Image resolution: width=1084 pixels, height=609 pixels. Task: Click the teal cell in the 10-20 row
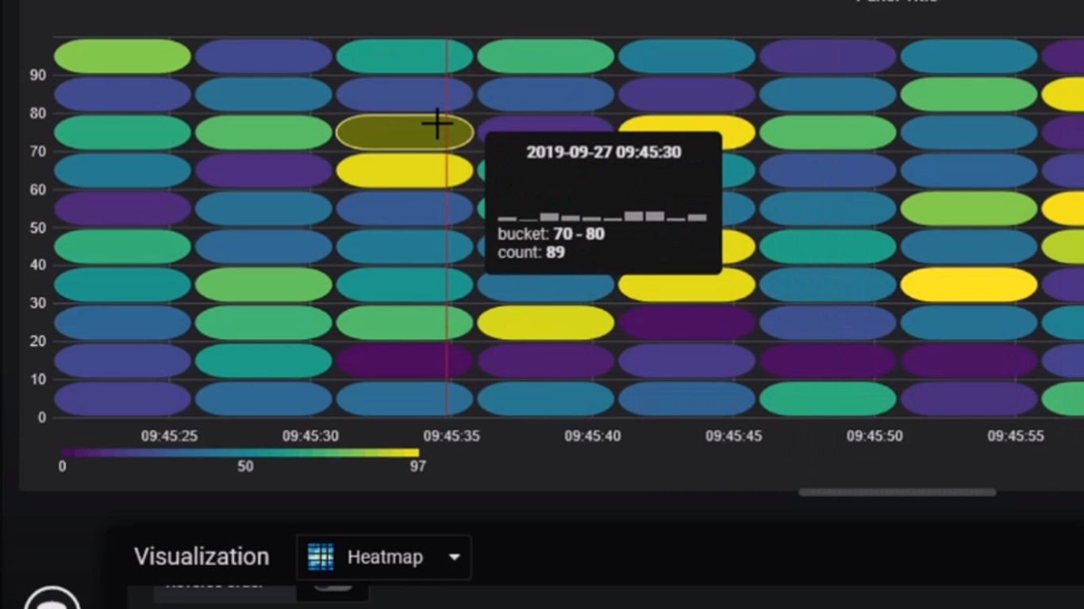263,361
